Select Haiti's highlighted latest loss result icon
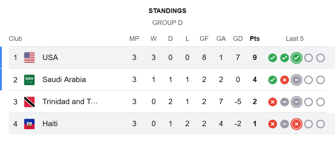This screenshot has height=141, width=335. (296, 124)
